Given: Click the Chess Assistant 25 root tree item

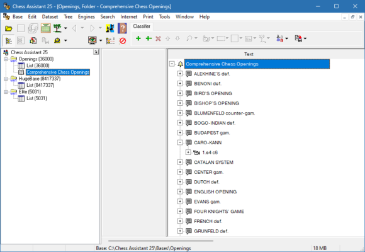Looking at the screenshot, I should tap(30, 52).
